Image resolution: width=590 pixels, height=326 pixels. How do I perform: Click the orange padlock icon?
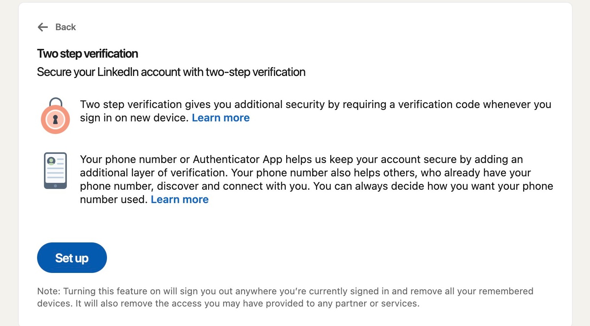(x=55, y=119)
